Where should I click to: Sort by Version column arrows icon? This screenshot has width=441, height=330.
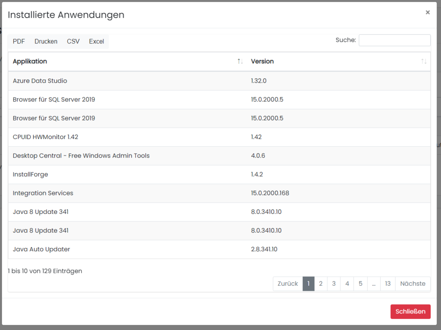[424, 62]
